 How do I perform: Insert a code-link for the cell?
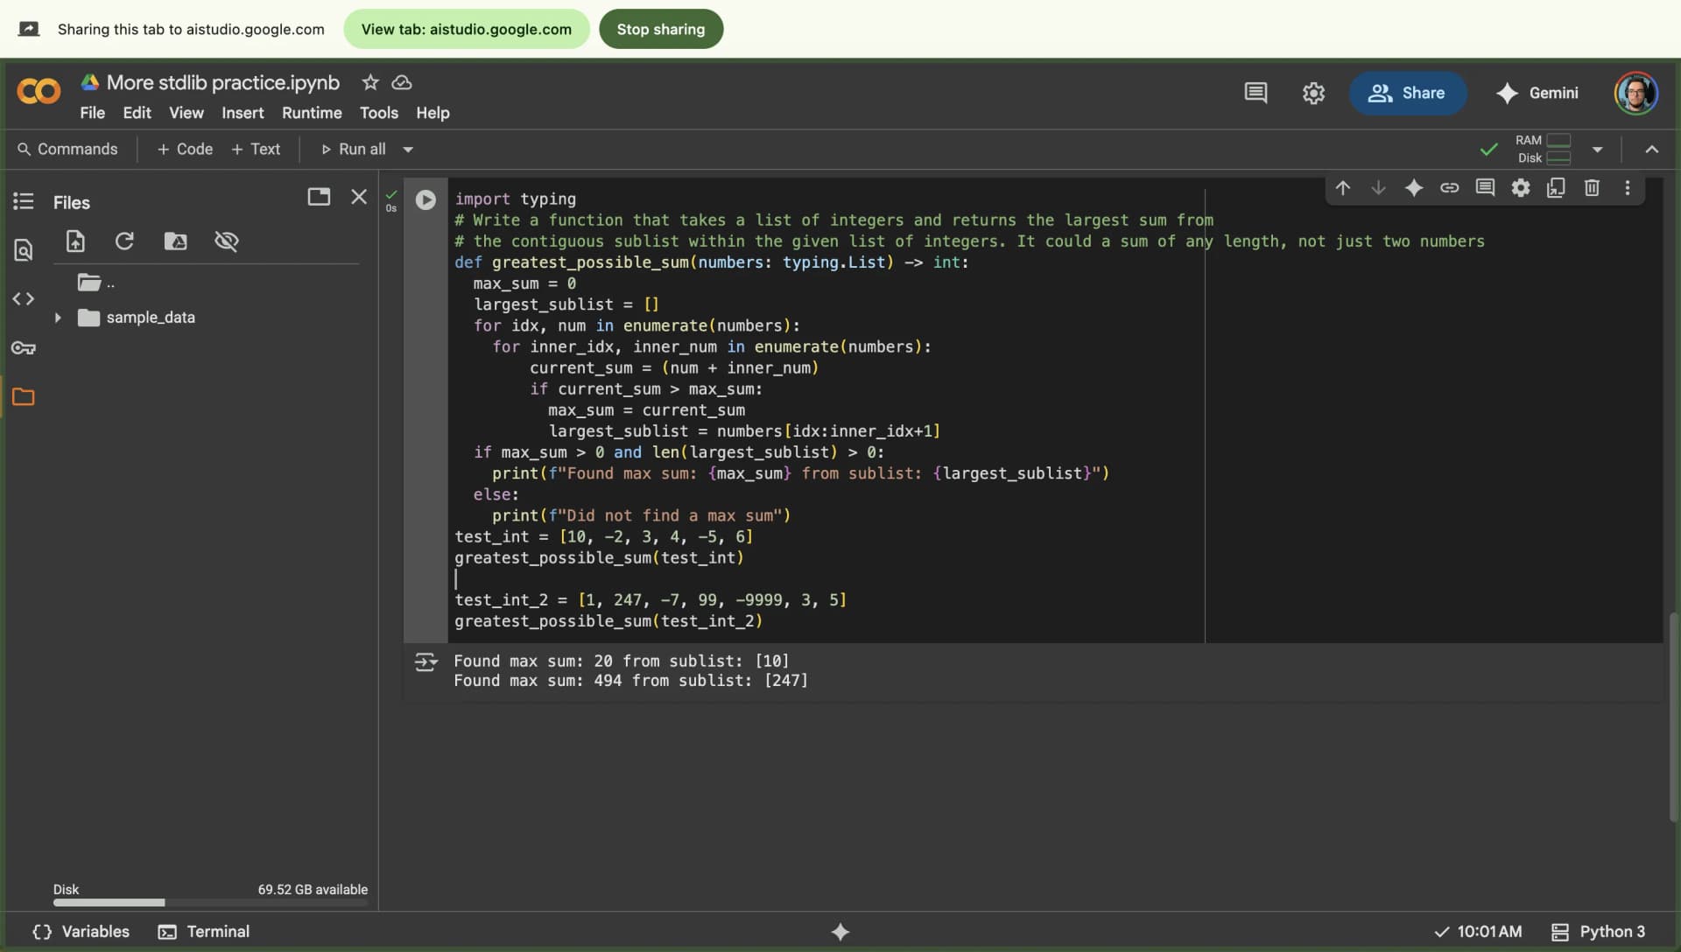coord(1451,187)
